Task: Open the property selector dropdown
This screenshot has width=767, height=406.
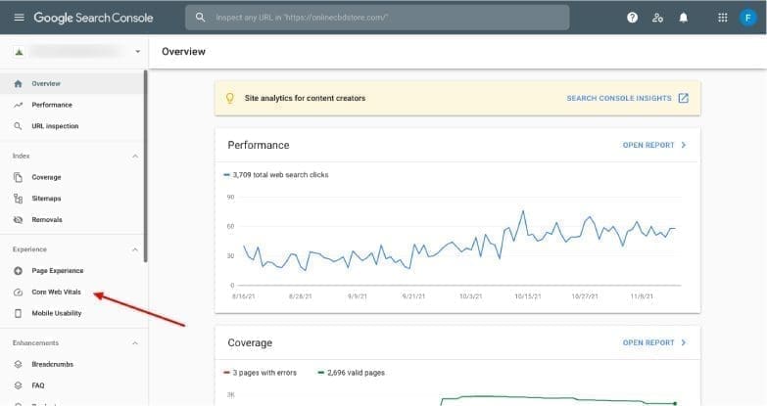Action: click(138, 51)
